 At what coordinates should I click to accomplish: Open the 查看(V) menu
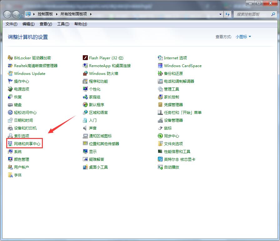click(46, 24)
